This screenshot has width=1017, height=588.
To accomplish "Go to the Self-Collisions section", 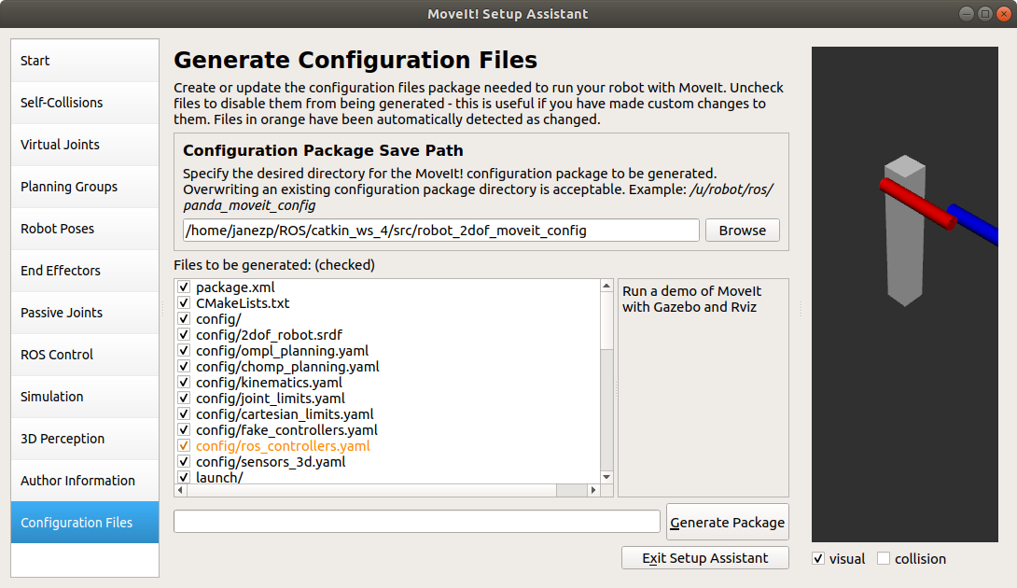I will [x=85, y=103].
